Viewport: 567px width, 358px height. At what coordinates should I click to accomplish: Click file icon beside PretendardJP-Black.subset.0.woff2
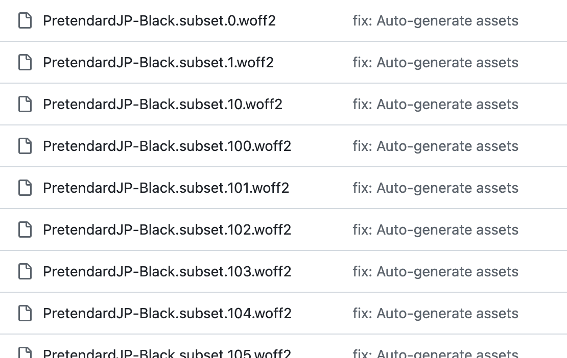(x=25, y=21)
